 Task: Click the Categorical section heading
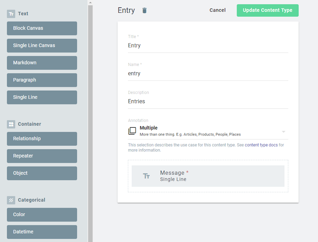[31, 200]
